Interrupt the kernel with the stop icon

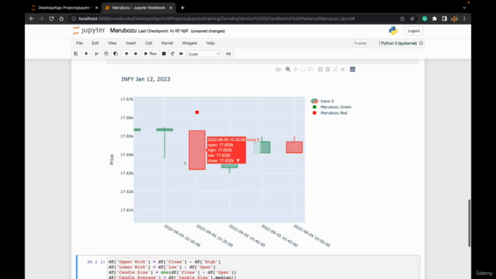click(164, 53)
